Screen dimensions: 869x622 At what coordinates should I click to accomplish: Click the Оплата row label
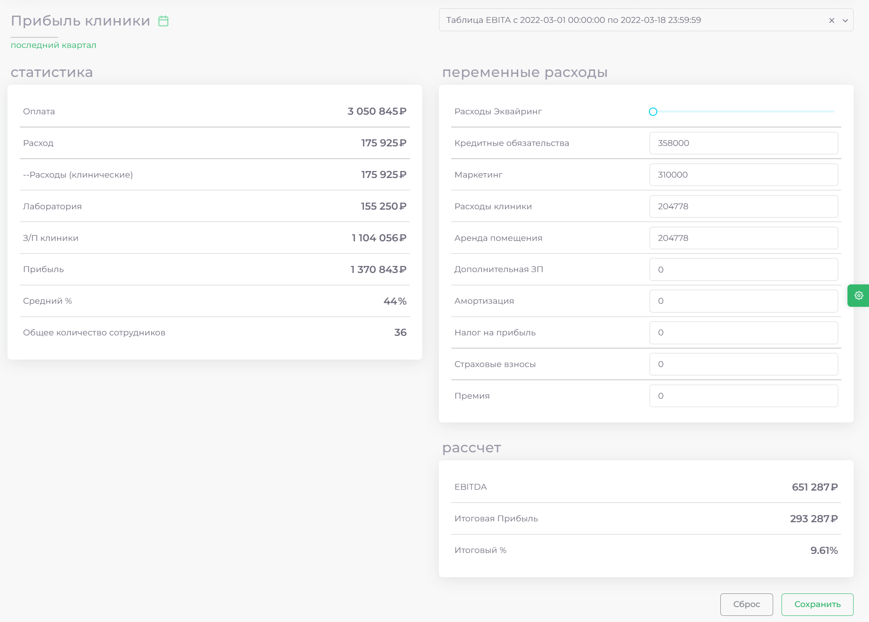(x=39, y=111)
